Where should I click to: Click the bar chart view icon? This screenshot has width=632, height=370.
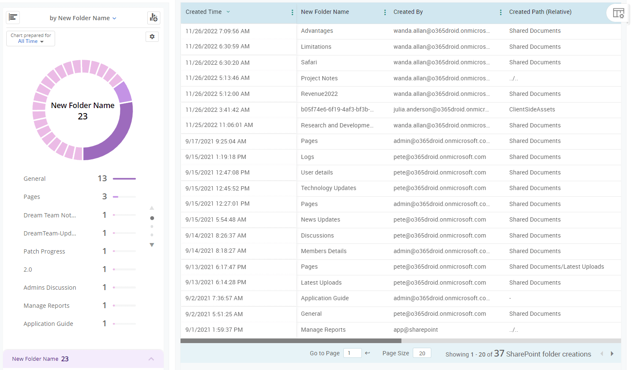tap(13, 17)
